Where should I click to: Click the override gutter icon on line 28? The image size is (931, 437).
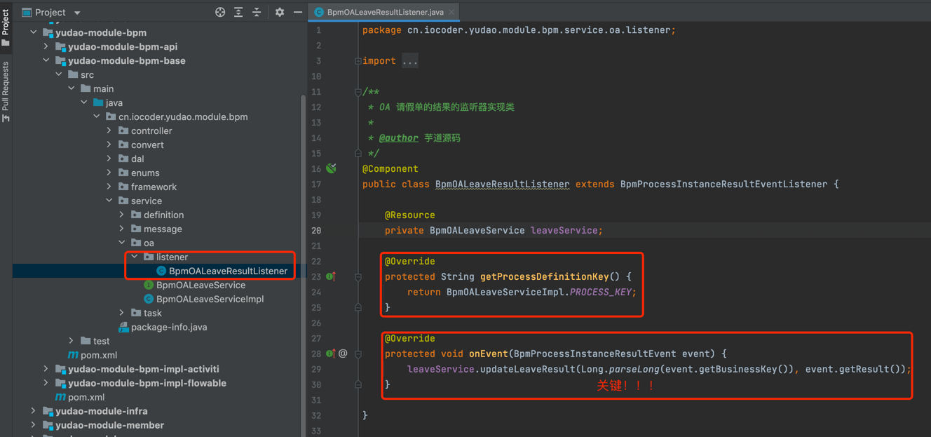(331, 354)
